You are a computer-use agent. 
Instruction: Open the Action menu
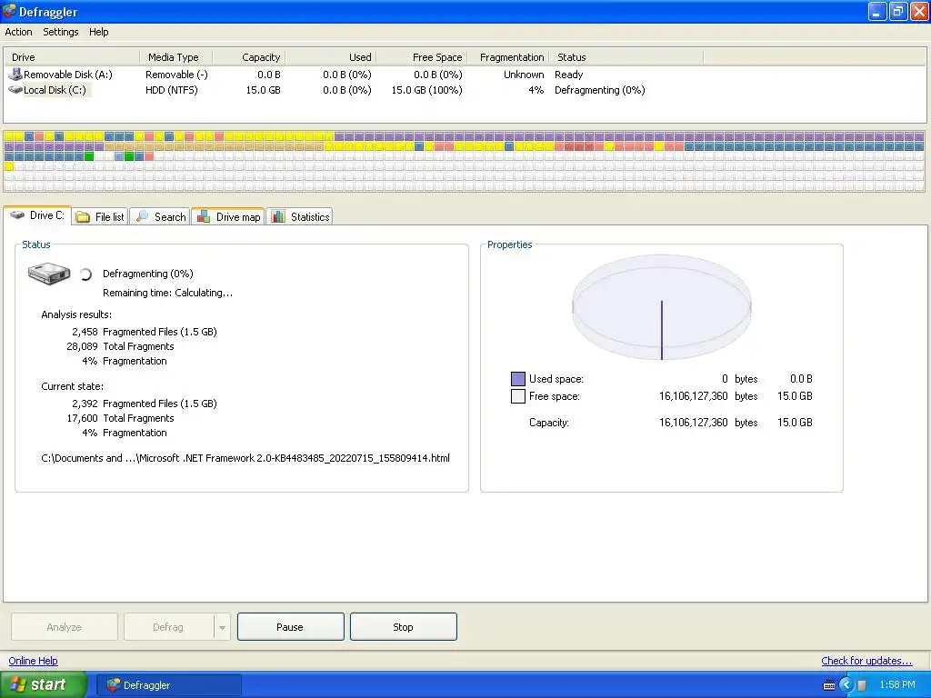(x=18, y=32)
